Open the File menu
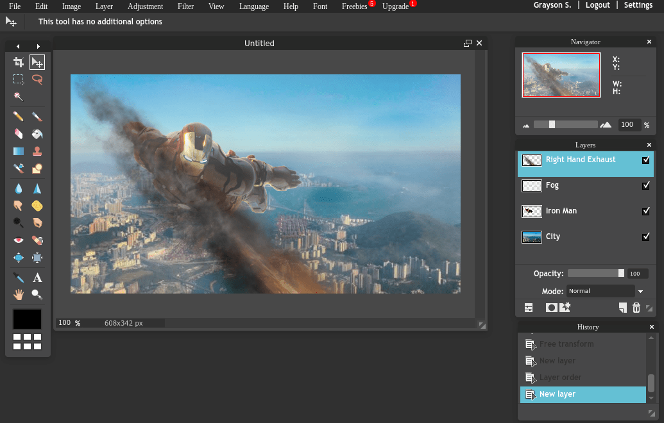 point(15,6)
